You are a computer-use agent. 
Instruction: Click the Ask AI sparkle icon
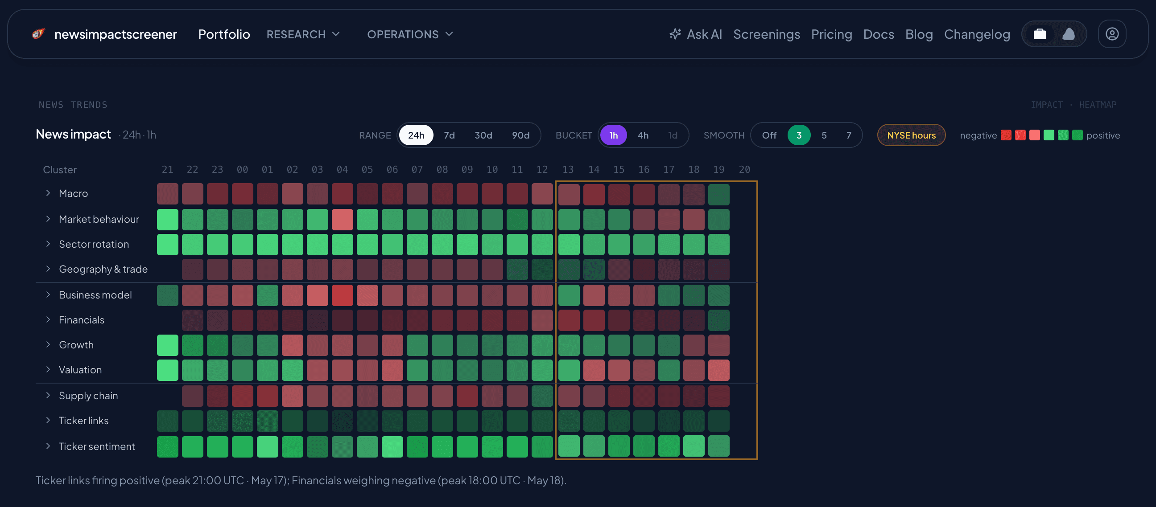pos(675,34)
